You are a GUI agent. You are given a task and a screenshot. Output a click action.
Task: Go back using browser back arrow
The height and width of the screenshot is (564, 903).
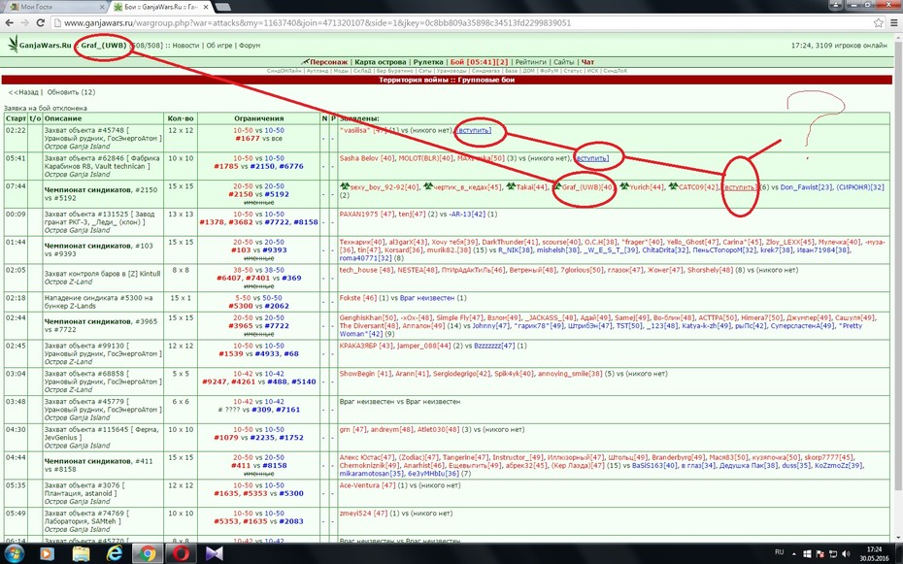[10, 23]
